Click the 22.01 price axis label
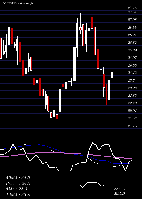The image size is (142, 199). [x=132, y=111]
